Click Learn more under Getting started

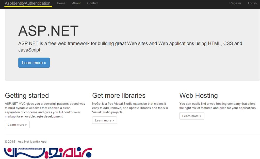(17, 124)
